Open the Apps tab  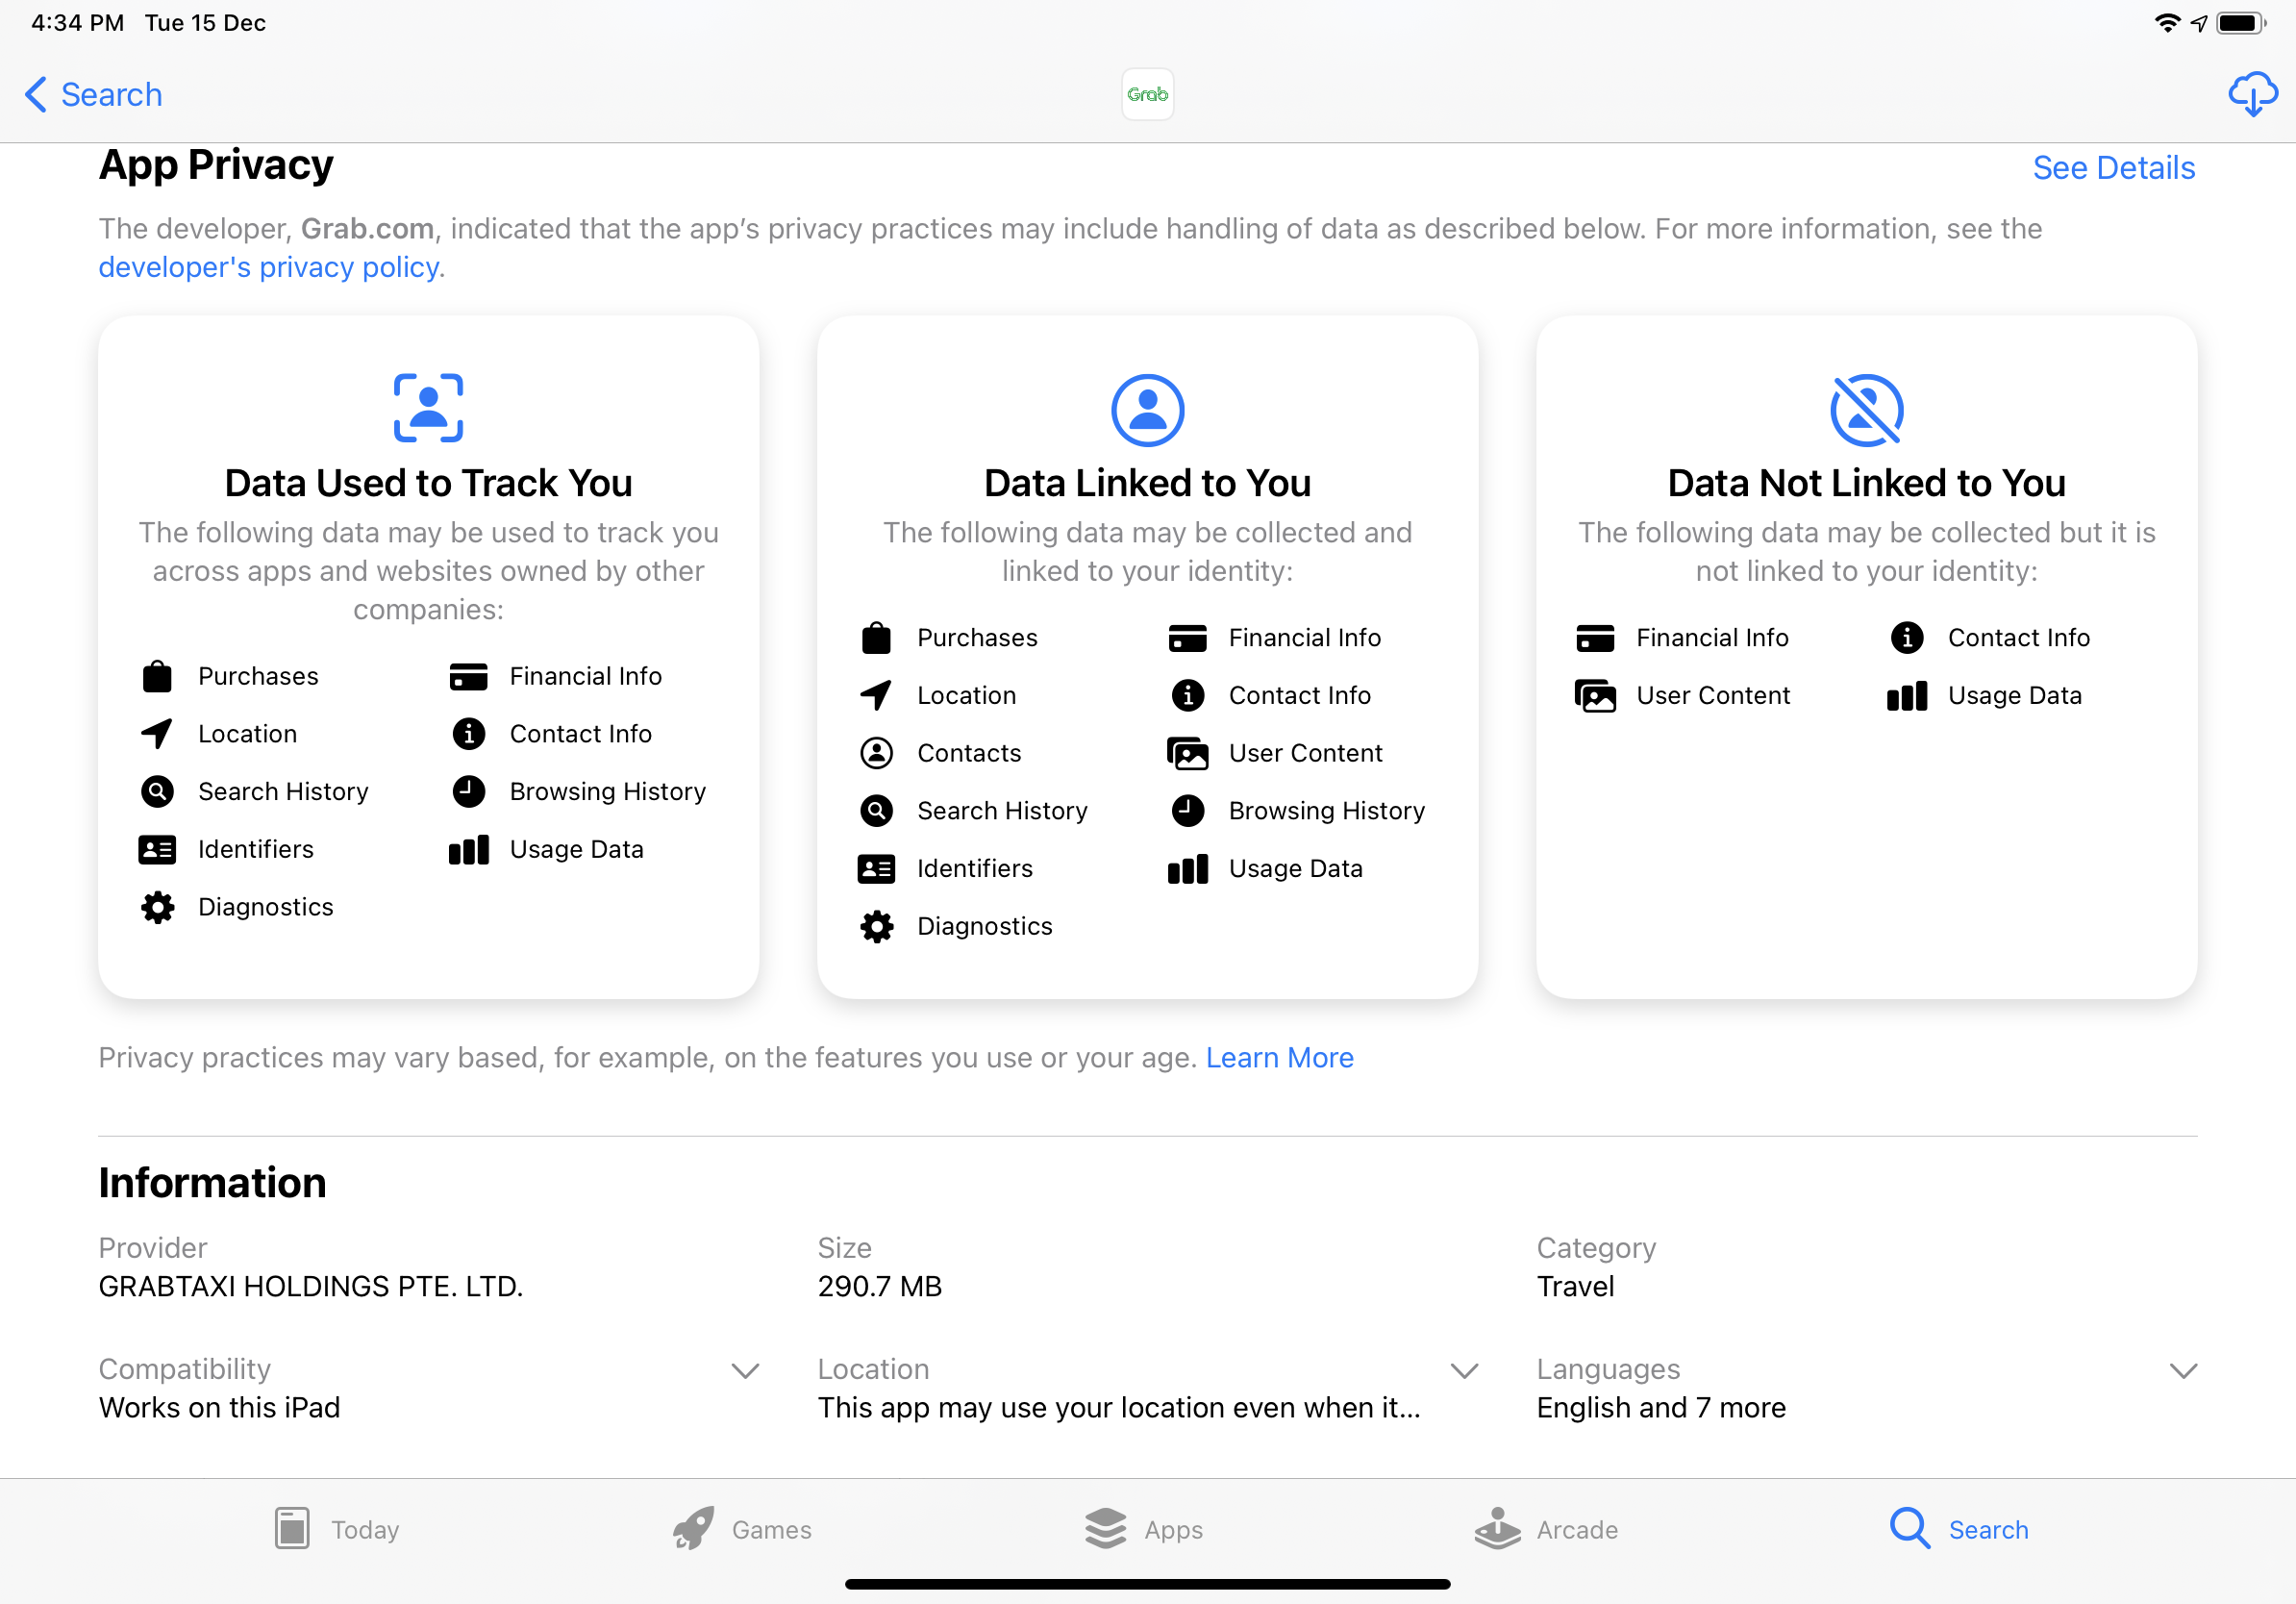tap(1144, 1528)
